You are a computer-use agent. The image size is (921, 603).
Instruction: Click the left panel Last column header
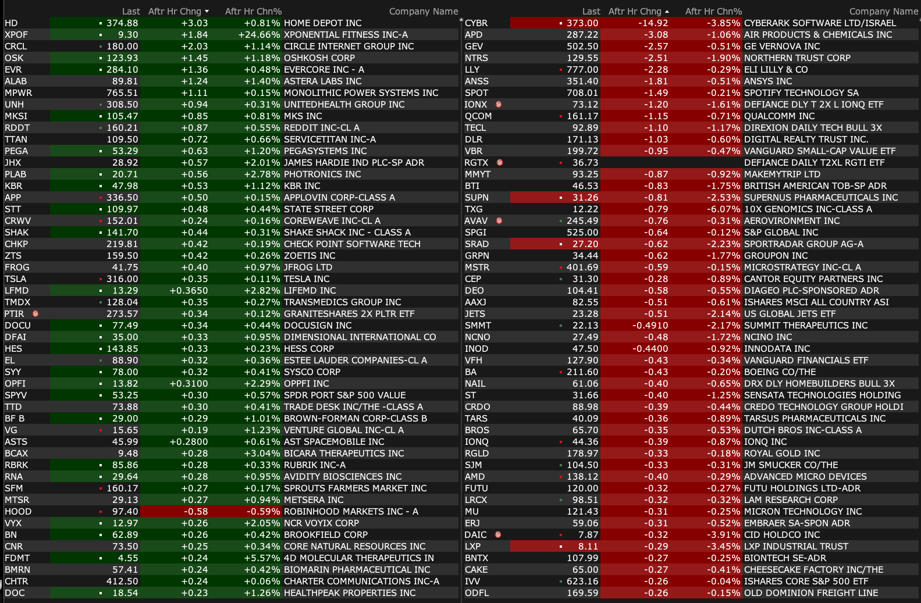click(x=131, y=12)
